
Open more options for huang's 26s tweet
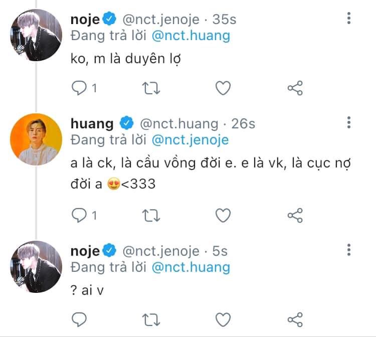pyautogui.click(x=349, y=122)
